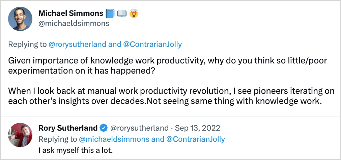
Task: Click Michael Simmons' profile photo
Action: [x=20, y=19]
